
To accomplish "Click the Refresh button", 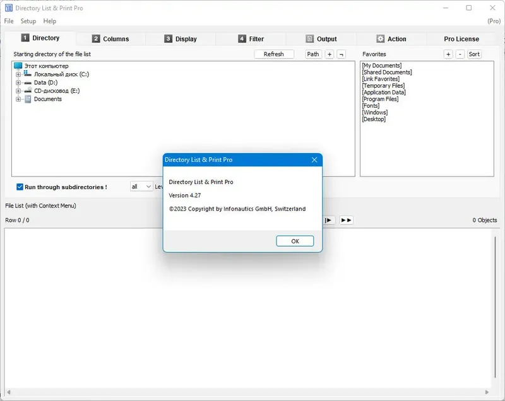I will tap(274, 54).
